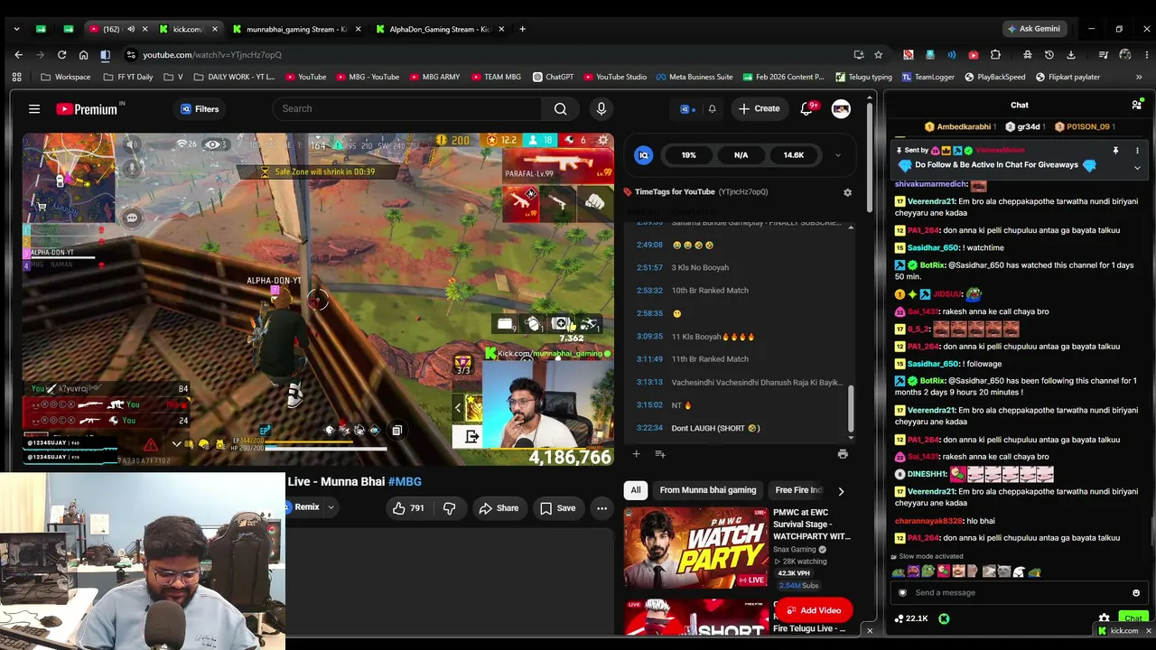Click the search magnifier button

coord(560,109)
